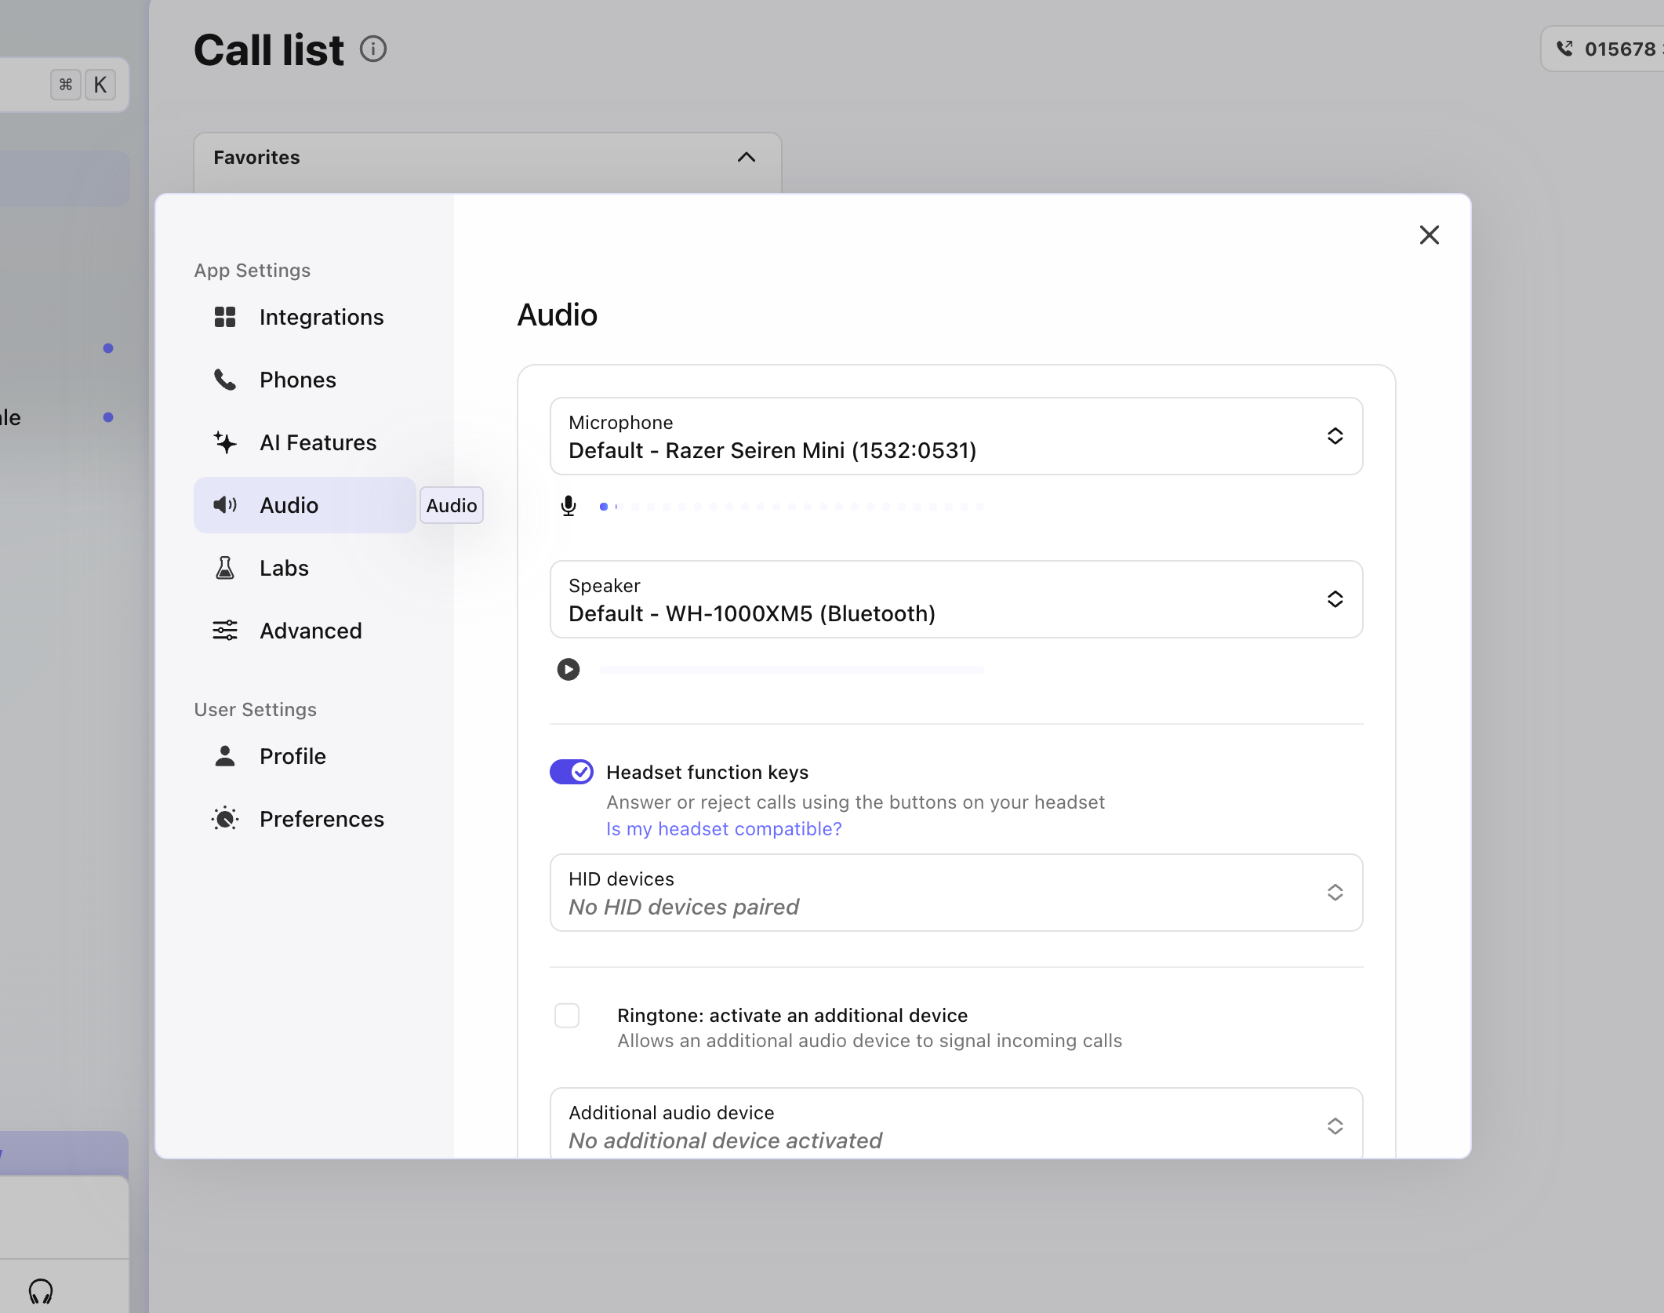Click the 'Favorites' section label
The height and width of the screenshot is (1313, 1664).
257,158
